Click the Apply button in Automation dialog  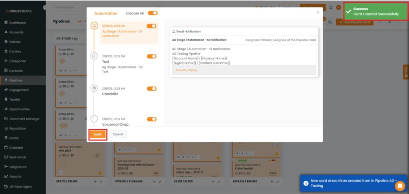(x=98, y=134)
